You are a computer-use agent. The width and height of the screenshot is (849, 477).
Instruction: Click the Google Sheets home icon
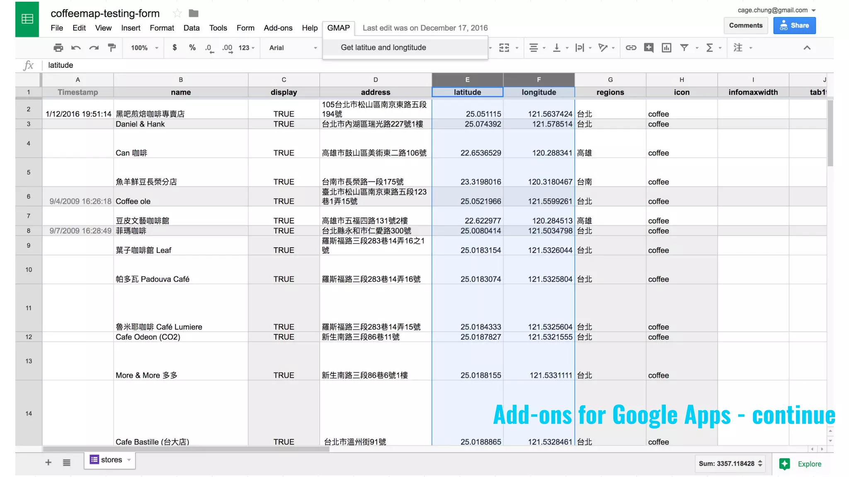point(27,19)
